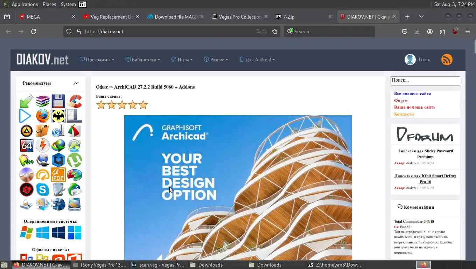Switch to the 7-Zip browser tab

pyautogui.click(x=304, y=16)
